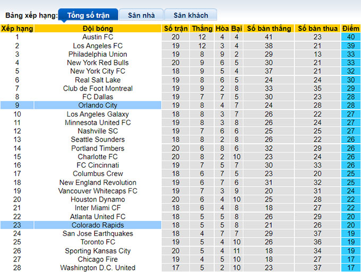Click the Điểm column header

[x=350, y=29]
